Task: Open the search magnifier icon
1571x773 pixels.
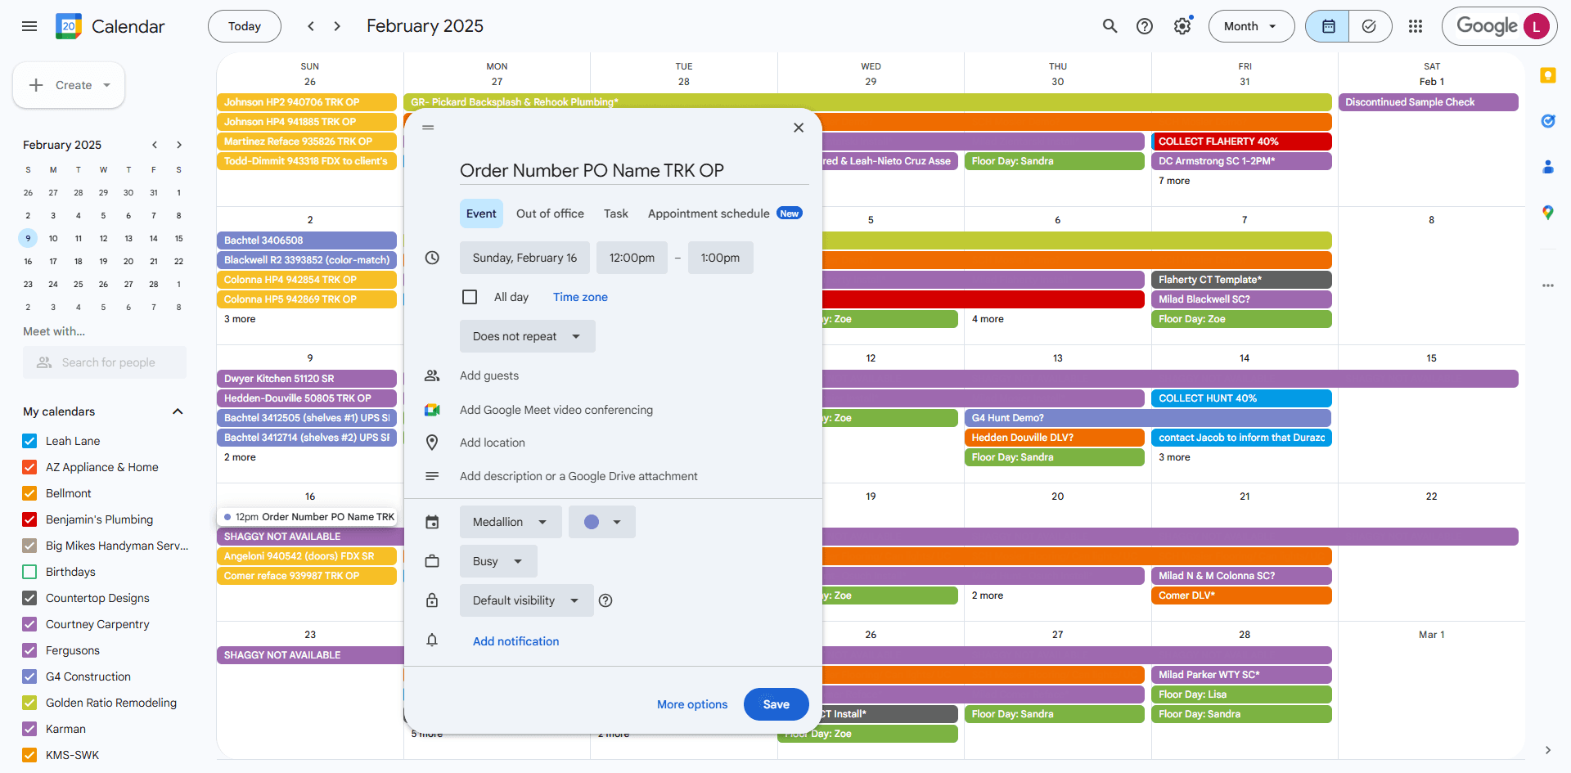Action: pyautogui.click(x=1110, y=26)
